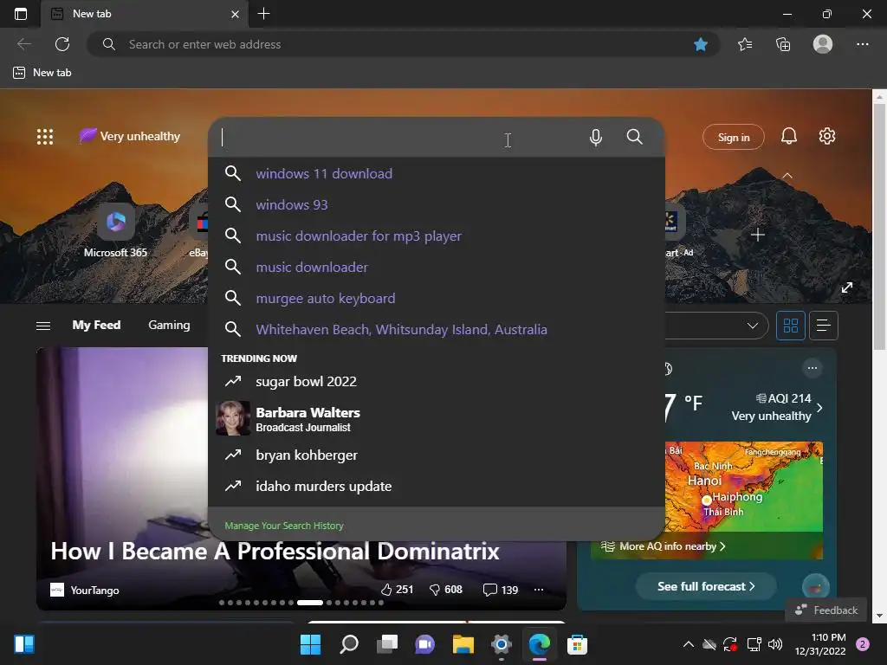Click the Feedback button
Screen dimensions: 887x665
tap(826, 610)
